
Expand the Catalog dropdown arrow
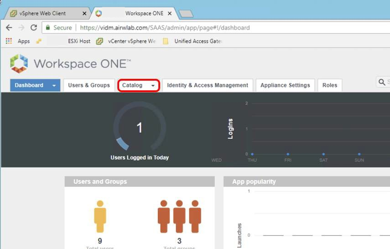coord(153,85)
